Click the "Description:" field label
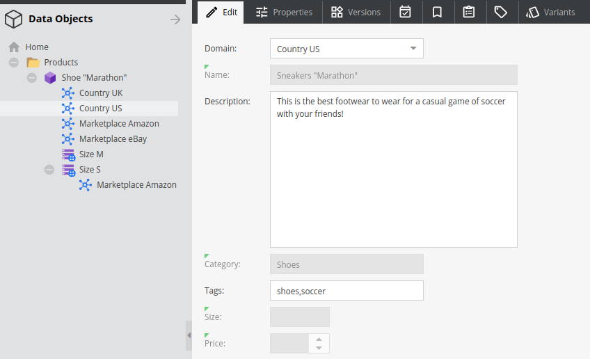Viewport: 590px width, 359px height. 228,101
